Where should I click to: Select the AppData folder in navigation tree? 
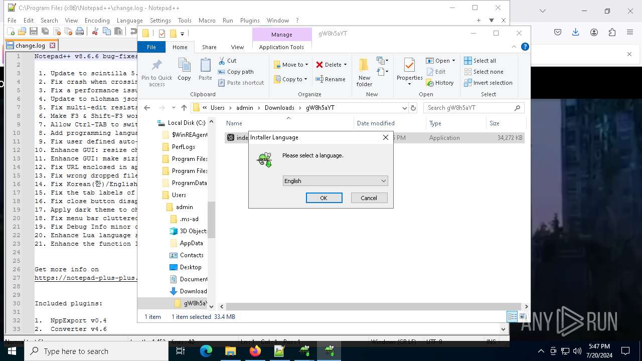(x=191, y=243)
